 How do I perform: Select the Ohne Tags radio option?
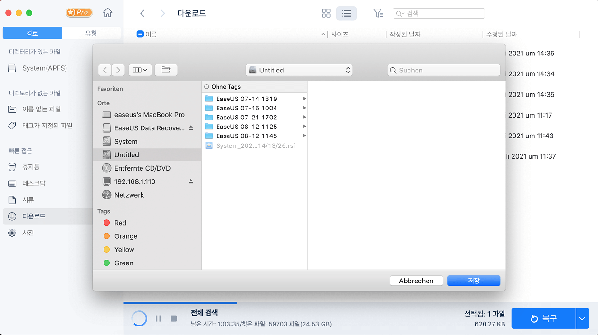pyautogui.click(x=207, y=87)
